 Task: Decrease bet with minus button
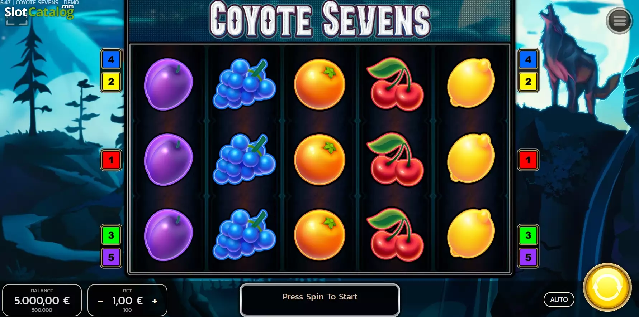pyautogui.click(x=100, y=301)
